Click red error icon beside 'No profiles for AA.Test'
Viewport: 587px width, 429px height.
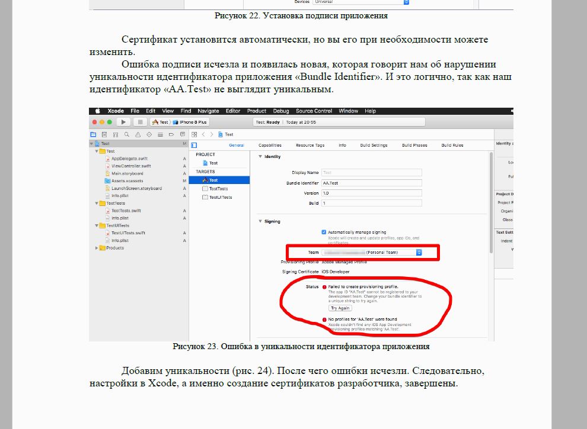pos(324,320)
